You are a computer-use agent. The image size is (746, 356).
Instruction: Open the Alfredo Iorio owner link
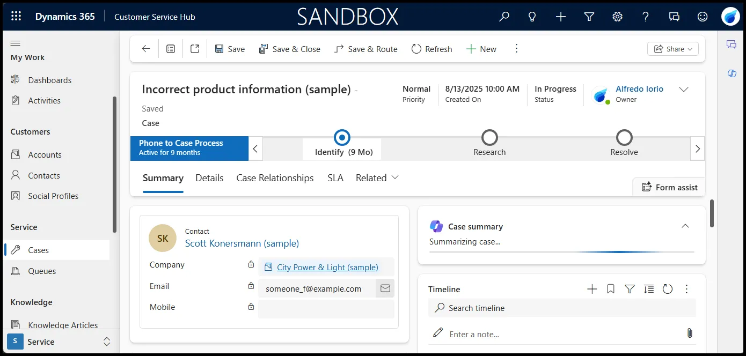pyautogui.click(x=639, y=89)
